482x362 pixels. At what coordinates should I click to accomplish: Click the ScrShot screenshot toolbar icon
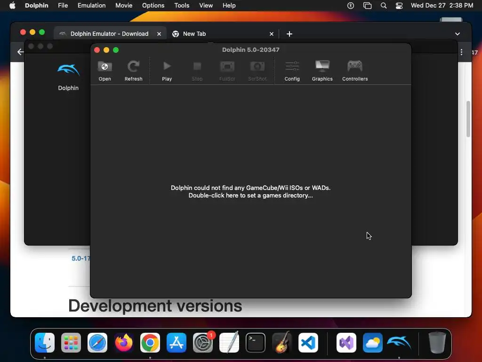coord(257,71)
